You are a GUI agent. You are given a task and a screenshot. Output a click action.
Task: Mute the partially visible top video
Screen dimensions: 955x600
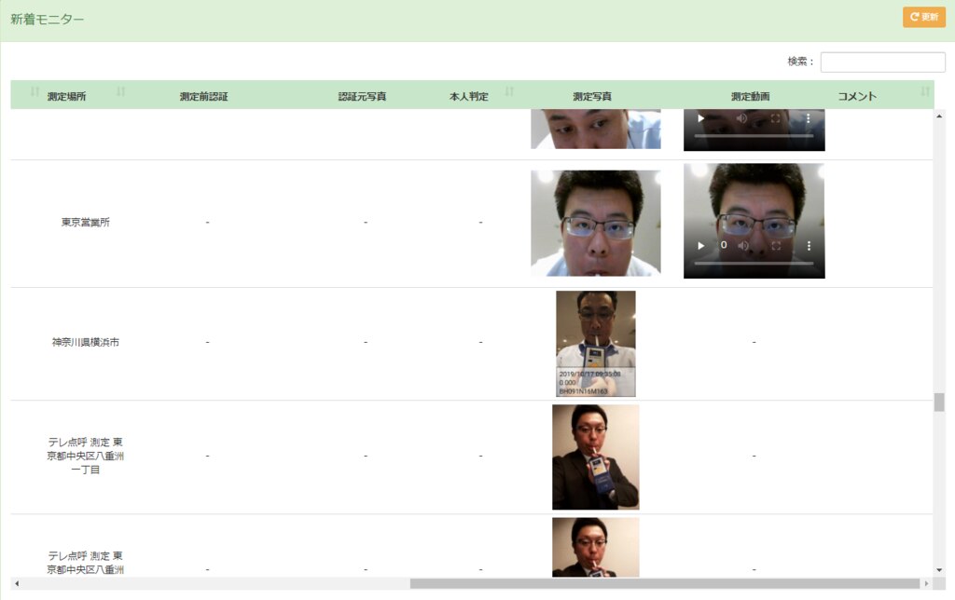coord(742,118)
